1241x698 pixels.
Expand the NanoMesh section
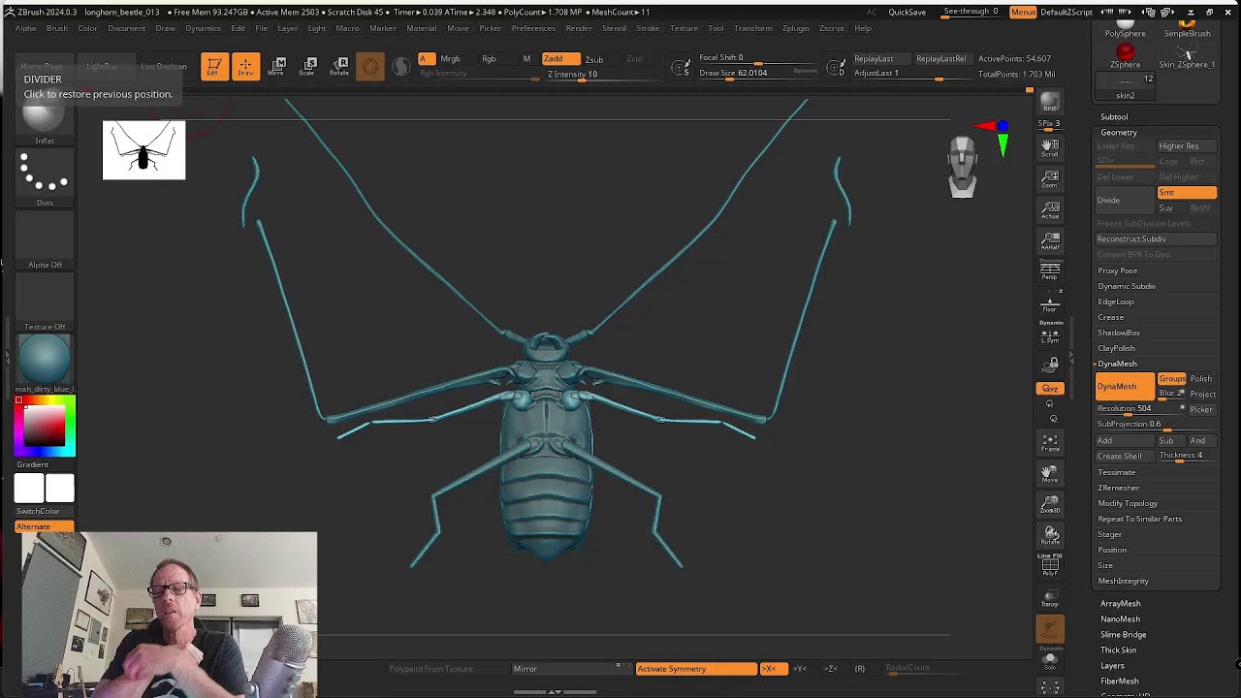[x=1120, y=619]
